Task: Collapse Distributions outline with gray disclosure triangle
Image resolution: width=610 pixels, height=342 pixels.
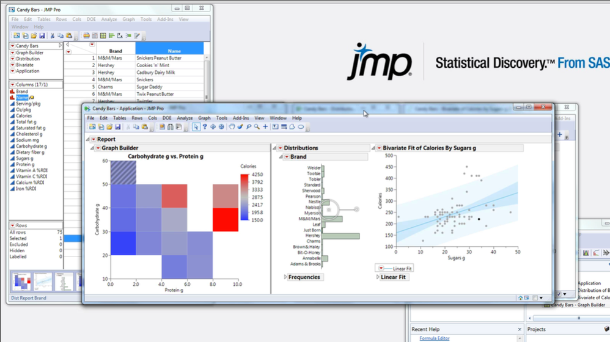Action: (274, 148)
